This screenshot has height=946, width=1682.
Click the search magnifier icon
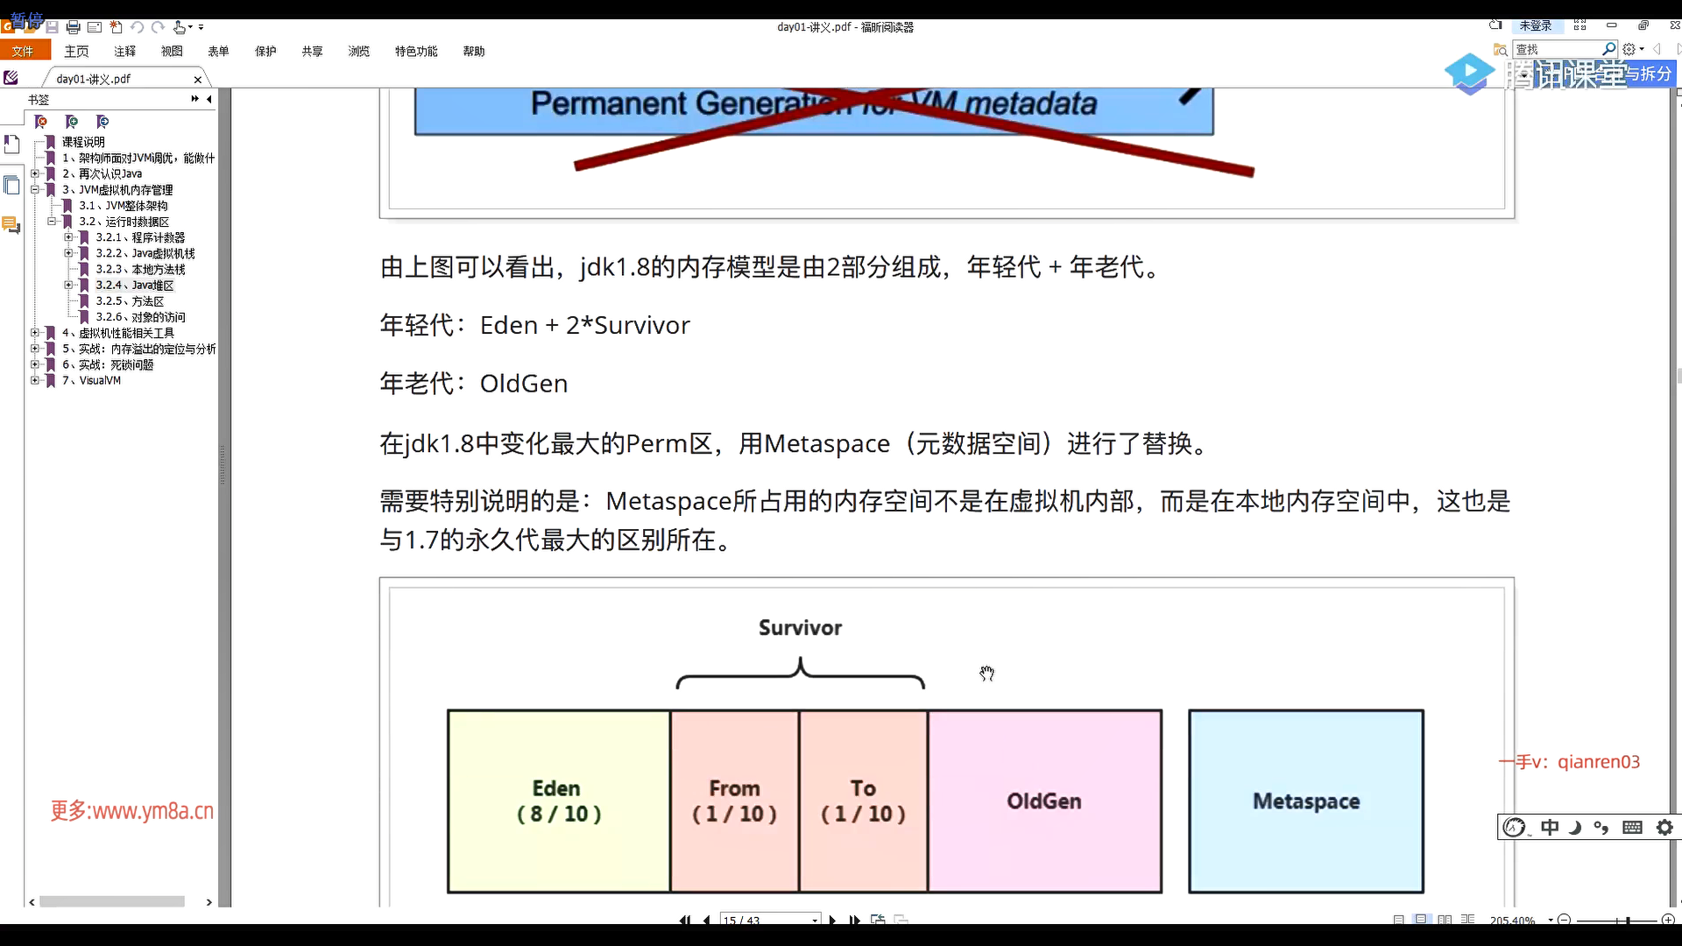[1608, 49]
